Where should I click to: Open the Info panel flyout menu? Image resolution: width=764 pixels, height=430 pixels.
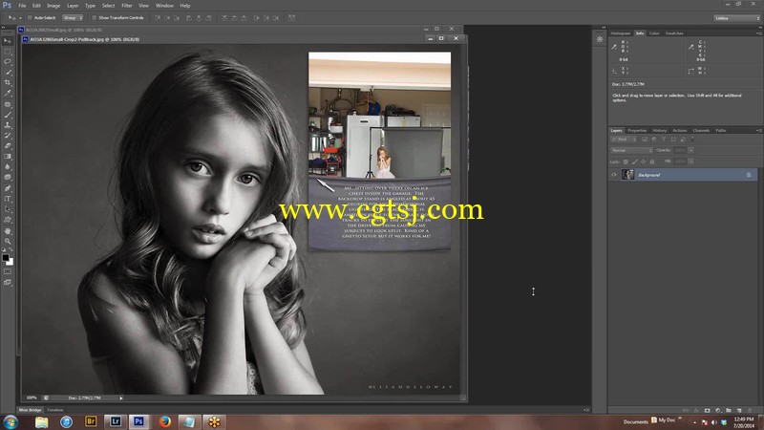[758, 33]
